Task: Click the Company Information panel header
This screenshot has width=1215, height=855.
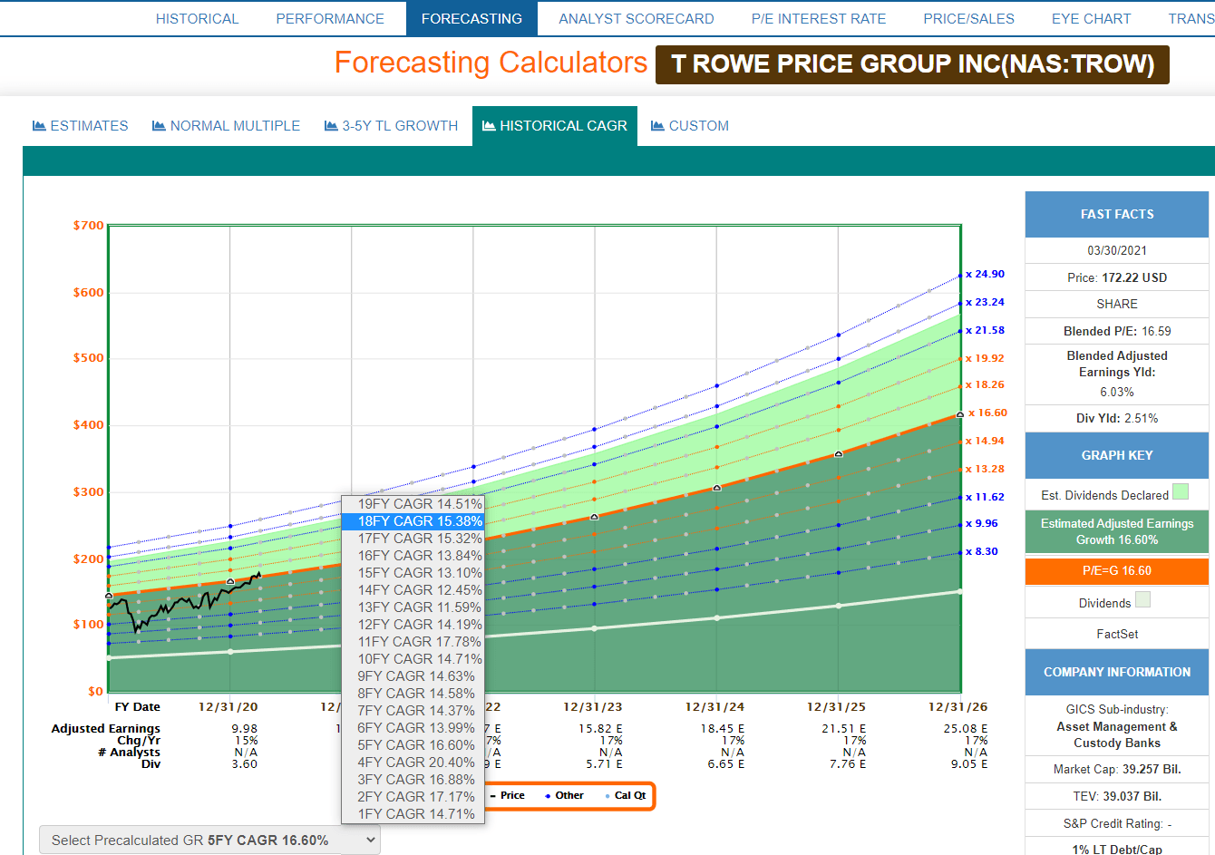Action: click(x=1117, y=673)
